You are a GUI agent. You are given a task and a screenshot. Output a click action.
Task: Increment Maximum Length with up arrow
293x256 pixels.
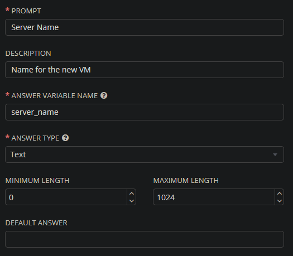click(x=280, y=194)
